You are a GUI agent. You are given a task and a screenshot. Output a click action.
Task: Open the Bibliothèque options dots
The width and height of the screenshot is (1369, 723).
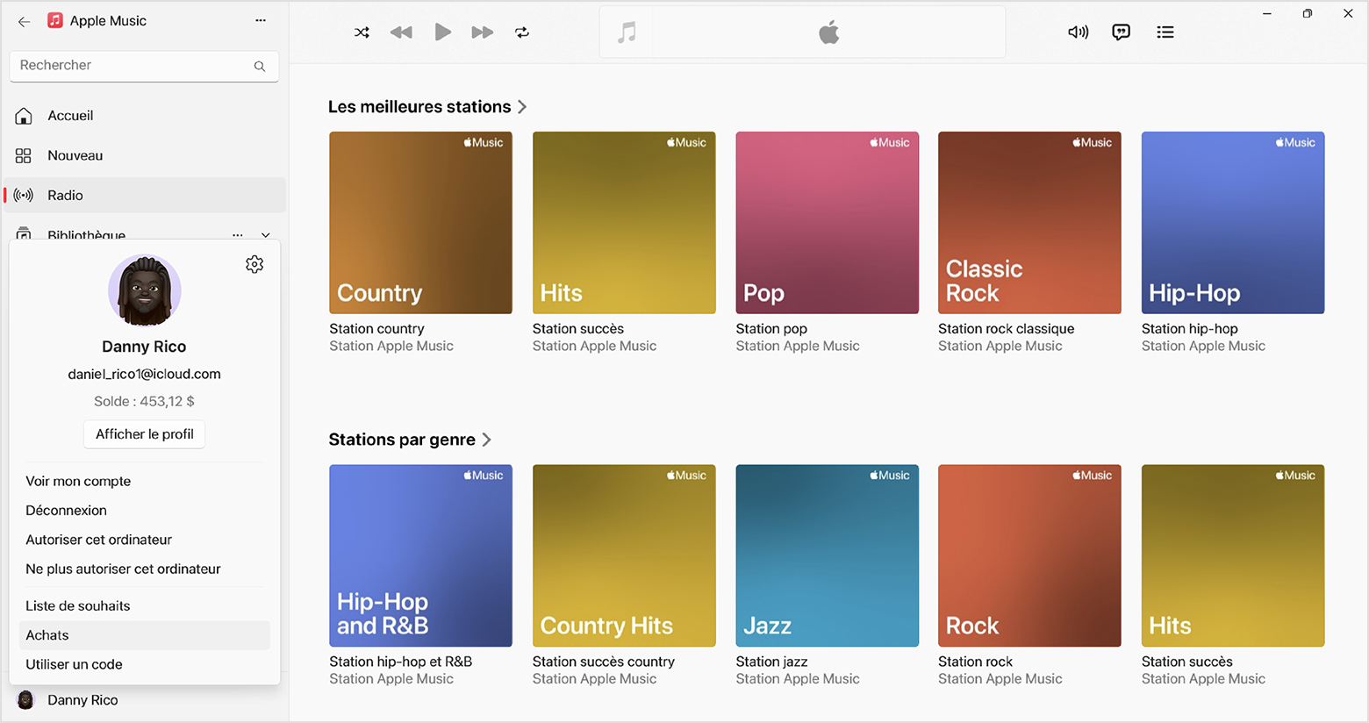pos(238,235)
